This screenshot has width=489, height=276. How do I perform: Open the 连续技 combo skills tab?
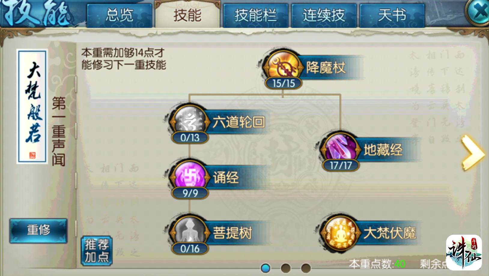[323, 15]
